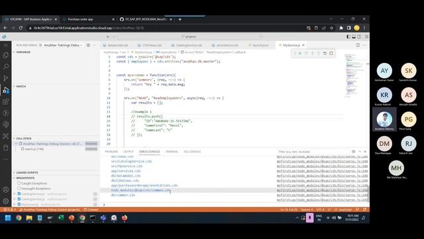Close the bottom panel

pos(365,152)
